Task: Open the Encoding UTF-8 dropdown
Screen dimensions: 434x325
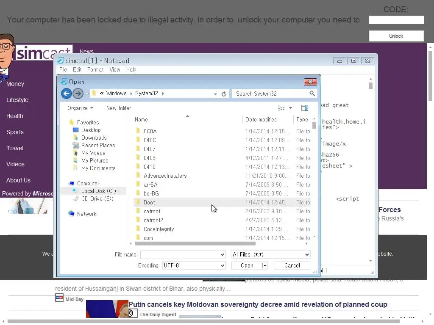Action: click(x=194, y=266)
